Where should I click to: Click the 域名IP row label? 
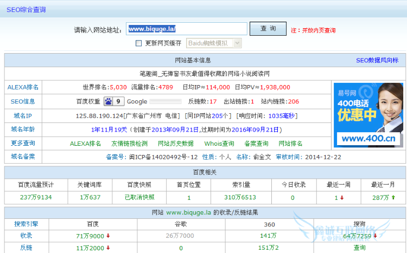23,115
